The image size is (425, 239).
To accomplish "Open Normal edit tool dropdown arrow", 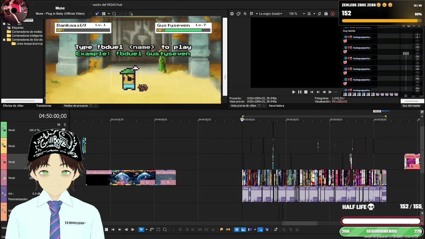I will (x=146, y=229).
